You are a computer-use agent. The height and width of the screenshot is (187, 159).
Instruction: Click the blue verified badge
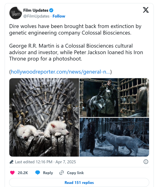pyautogui.click(x=52, y=10)
